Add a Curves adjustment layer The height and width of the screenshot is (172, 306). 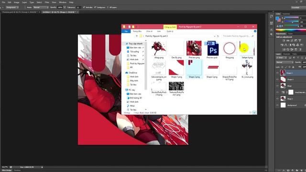(292, 41)
